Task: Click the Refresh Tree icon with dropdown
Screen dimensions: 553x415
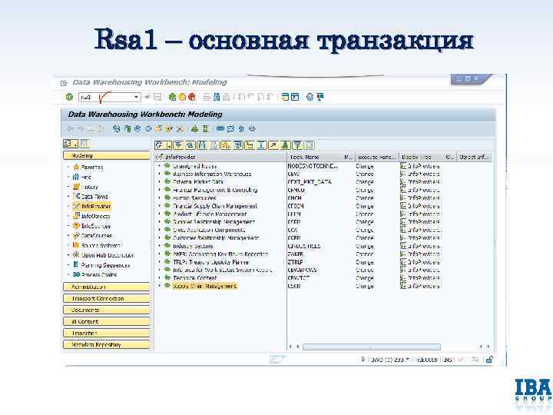Action: (163, 144)
